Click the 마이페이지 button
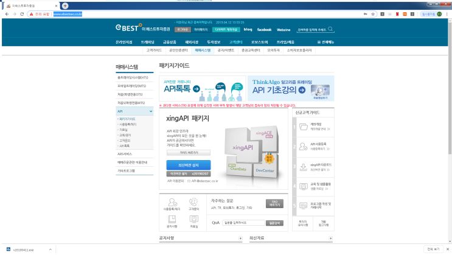The width and height of the screenshot is (452, 255). 201,29
